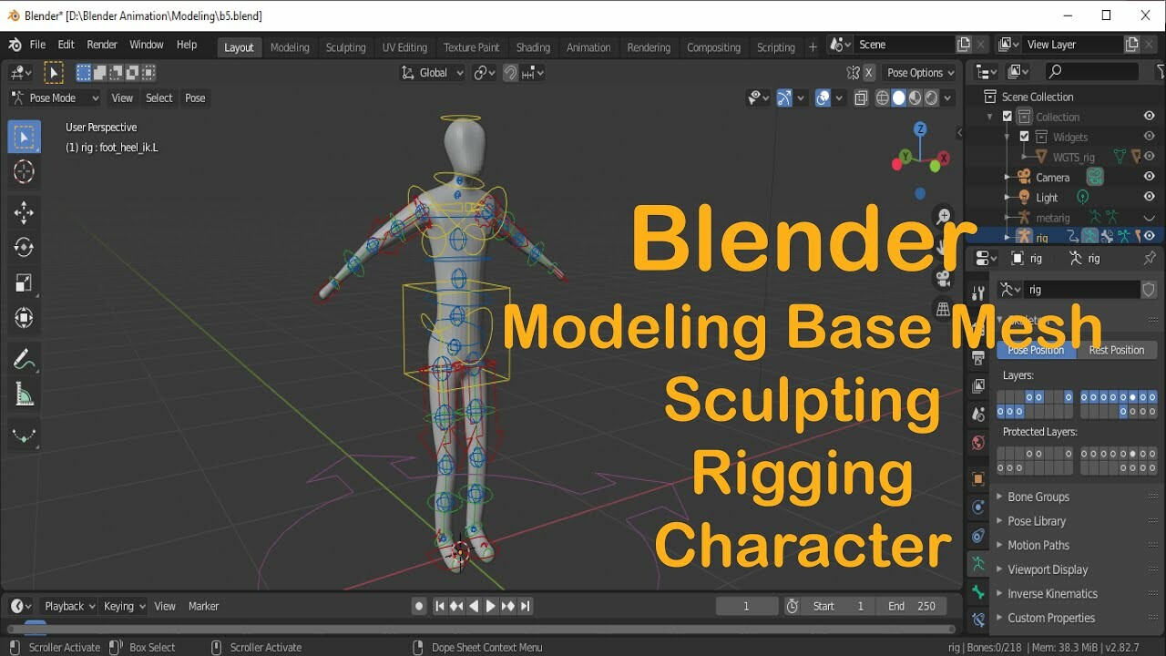Open the Pose Mode dropdown
Image resolution: width=1166 pixels, height=656 pixels.
click(x=55, y=98)
